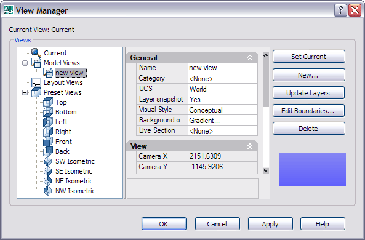Image resolution: width=365 pixels, height=240 pixels.
Task: Open the Background override Gradient value
Action: pos(223,121)
